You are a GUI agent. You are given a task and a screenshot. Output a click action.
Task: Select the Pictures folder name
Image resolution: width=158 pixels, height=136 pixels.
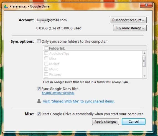click(x=55, y=74)
